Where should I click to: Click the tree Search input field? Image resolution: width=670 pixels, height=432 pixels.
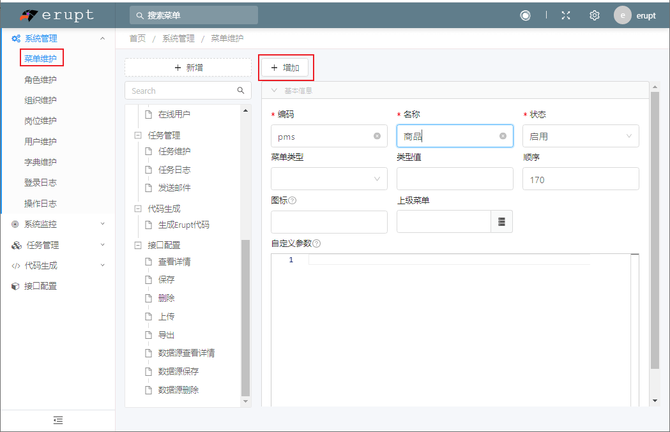(188, 91)
